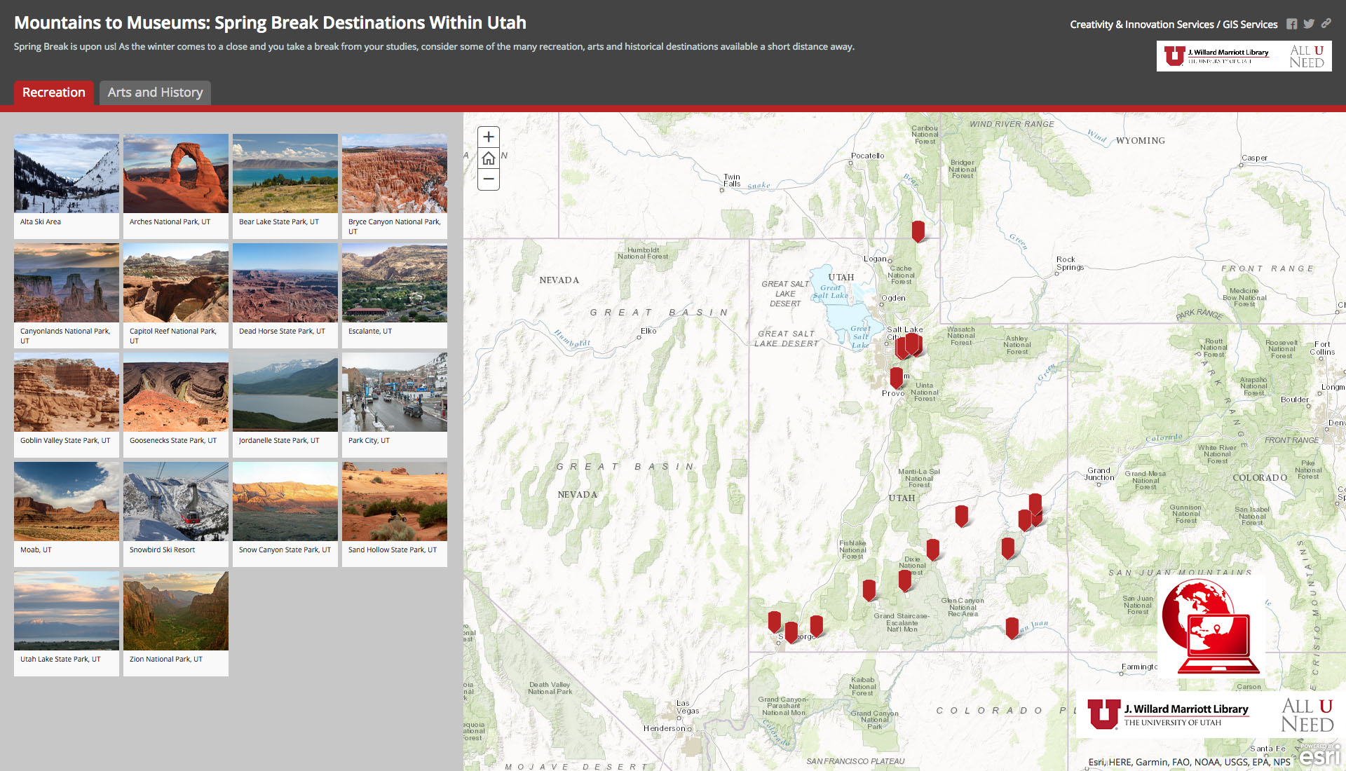This screenshot has width=1346, height=771.
Task: Select the Recreation tab
Action: 53,93
